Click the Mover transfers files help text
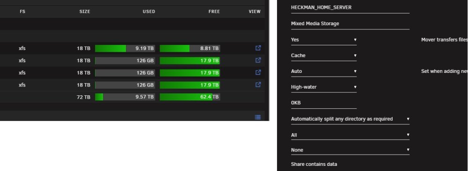 445,40
